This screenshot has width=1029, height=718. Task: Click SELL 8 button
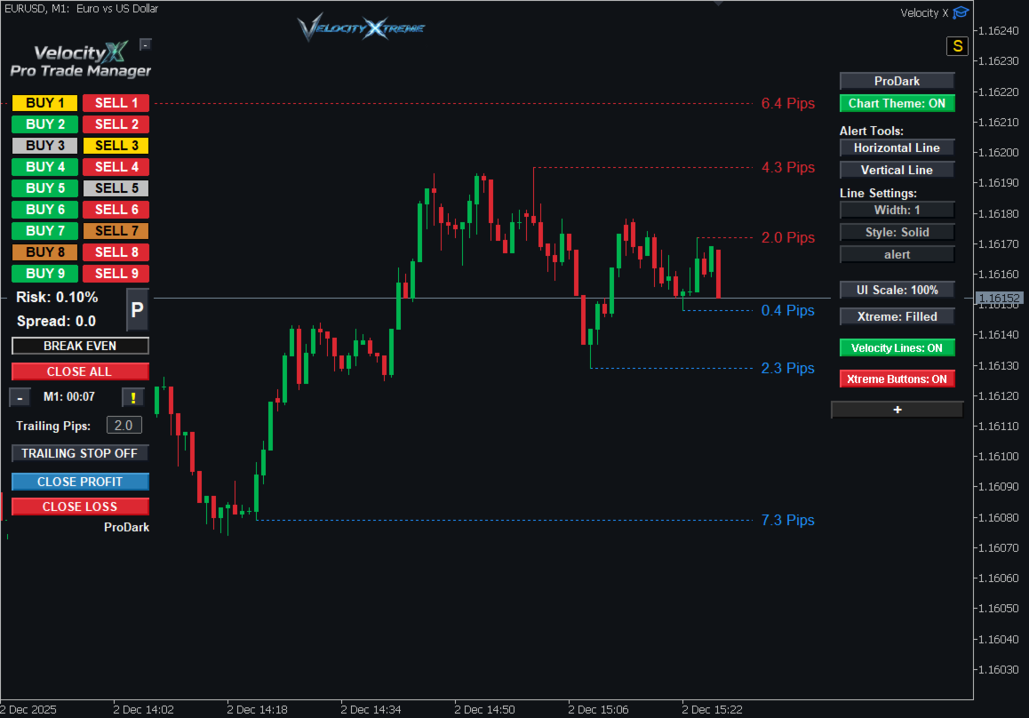pyautogui.click(x=116, y=252)
